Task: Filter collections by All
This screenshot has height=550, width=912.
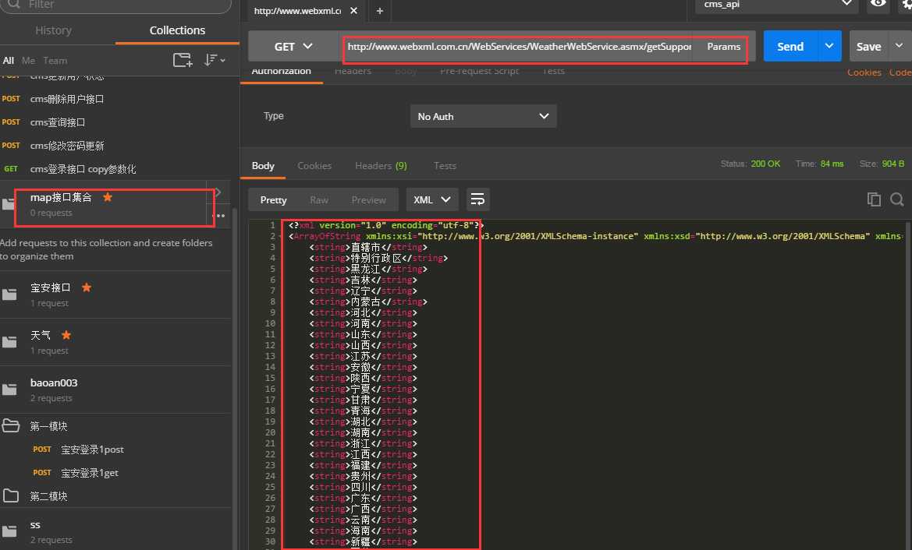Action: click(x=8, y=61)
